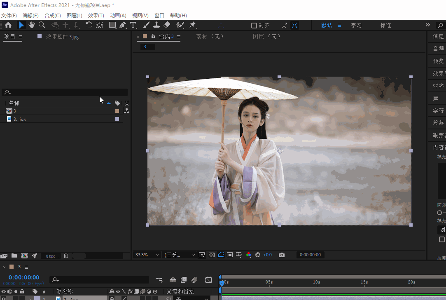446x300 pixels.
Task: Toggle mask and shape path visibility
Action: tap(221, 255)
